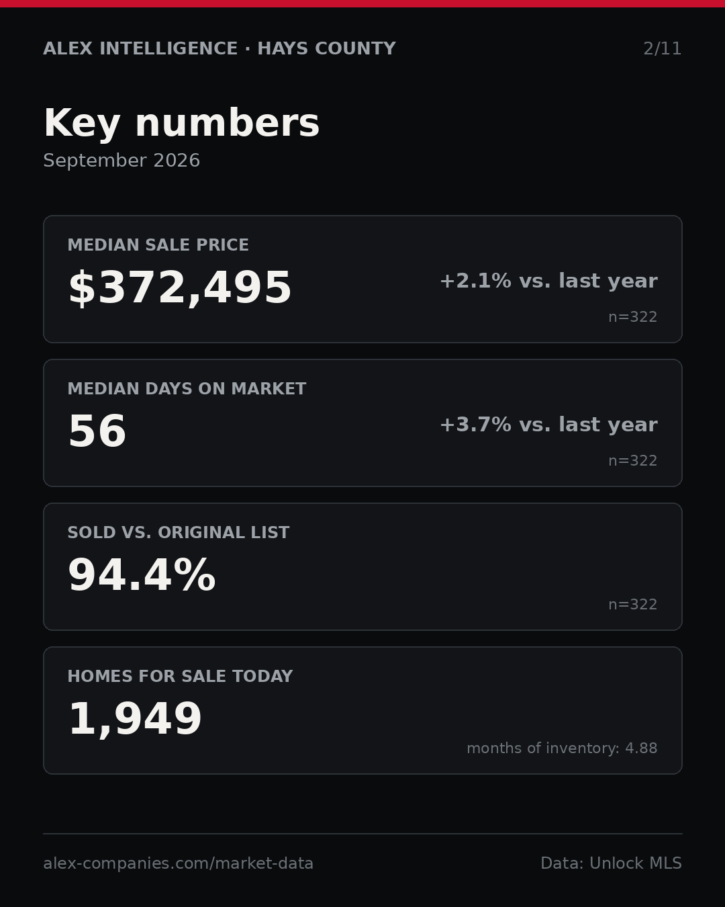Open the Sold vs. Original List card

tap(362, 566)
